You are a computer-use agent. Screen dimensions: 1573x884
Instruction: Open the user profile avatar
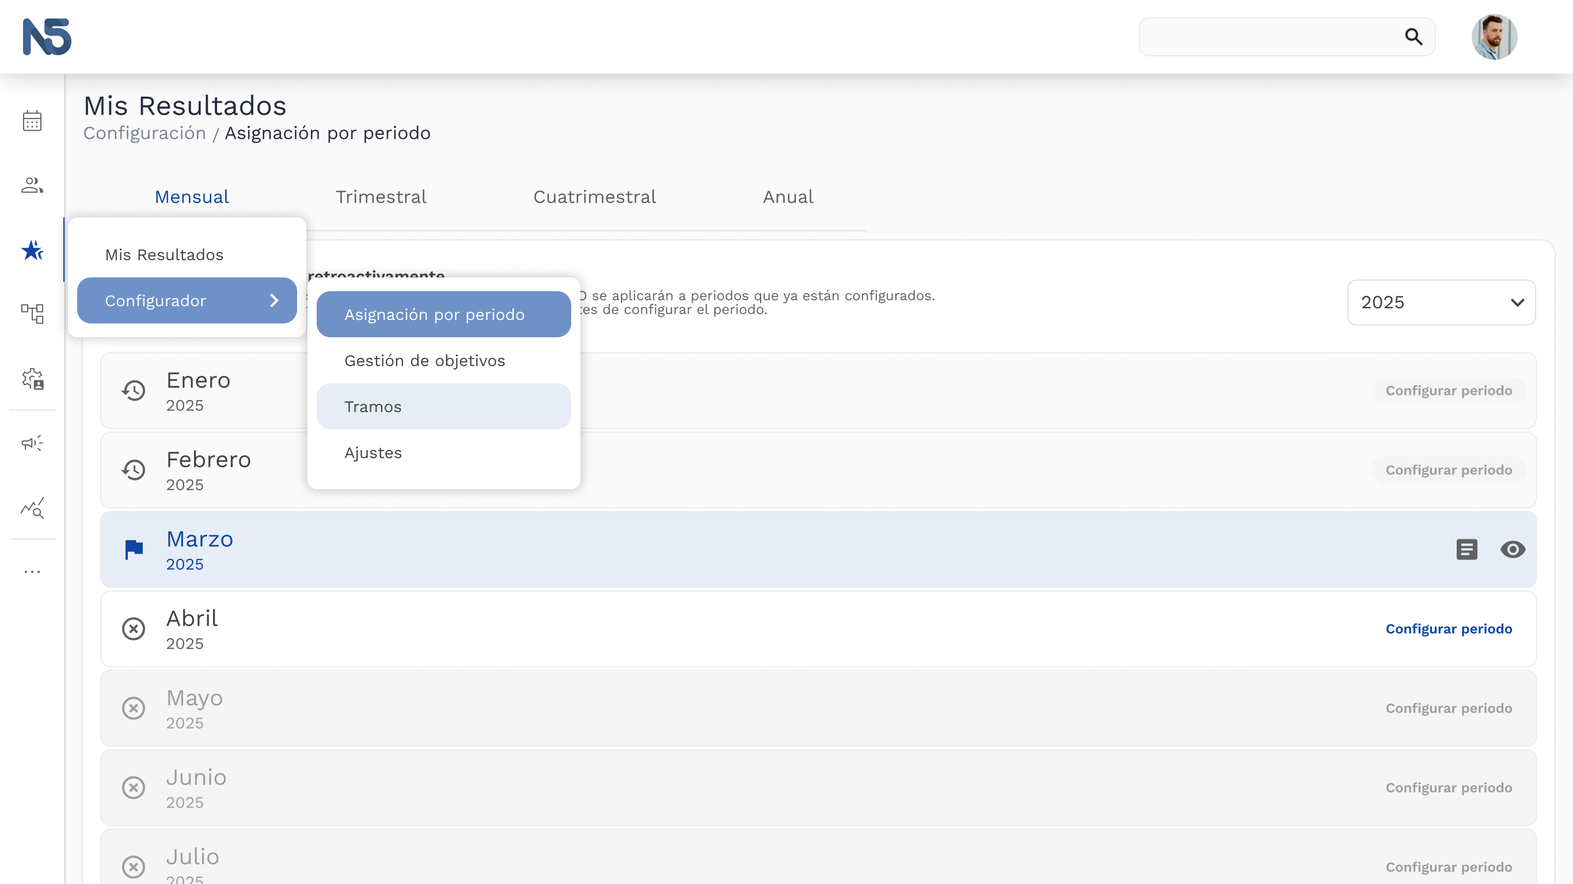[x=1494, y=37]
